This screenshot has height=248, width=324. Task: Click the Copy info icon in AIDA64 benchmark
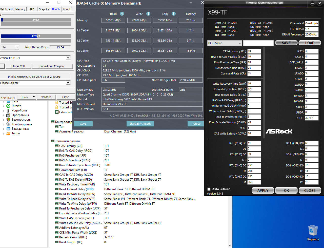(x=174, y=14)
